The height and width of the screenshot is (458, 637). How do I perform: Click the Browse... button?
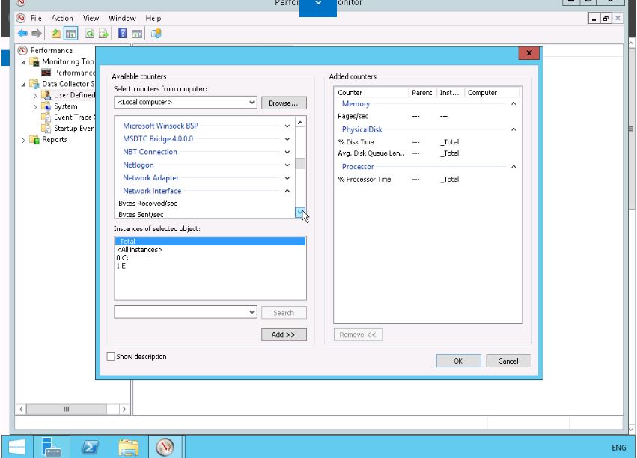tap(284, 103)
